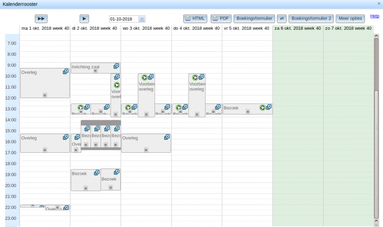This screenshot has width=383, height=227.
Task: Open popup icon of Monday morning Overleg
Action: [66, 71]
